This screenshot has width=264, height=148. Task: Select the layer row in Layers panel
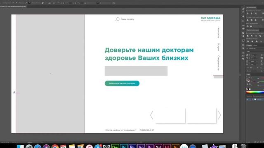tap(255, 99)
